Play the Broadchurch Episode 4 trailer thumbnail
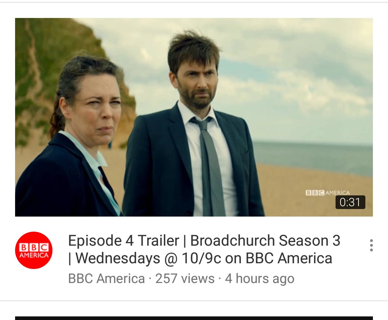Screen dimensions: 388x320 coord(194,117)
